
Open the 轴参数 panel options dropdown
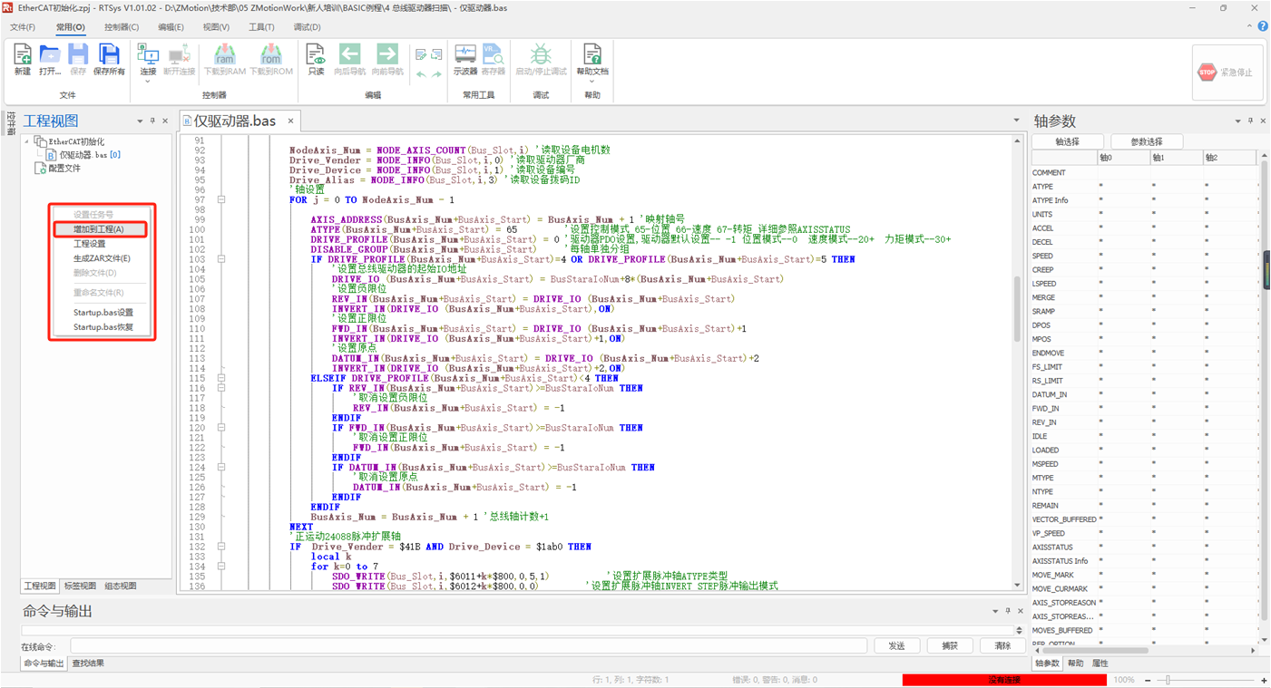coord(1237,121)
